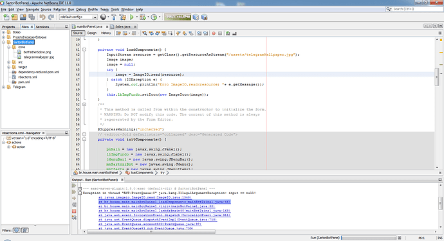Open the Run Project dropdown arrow

click(137, 17)
